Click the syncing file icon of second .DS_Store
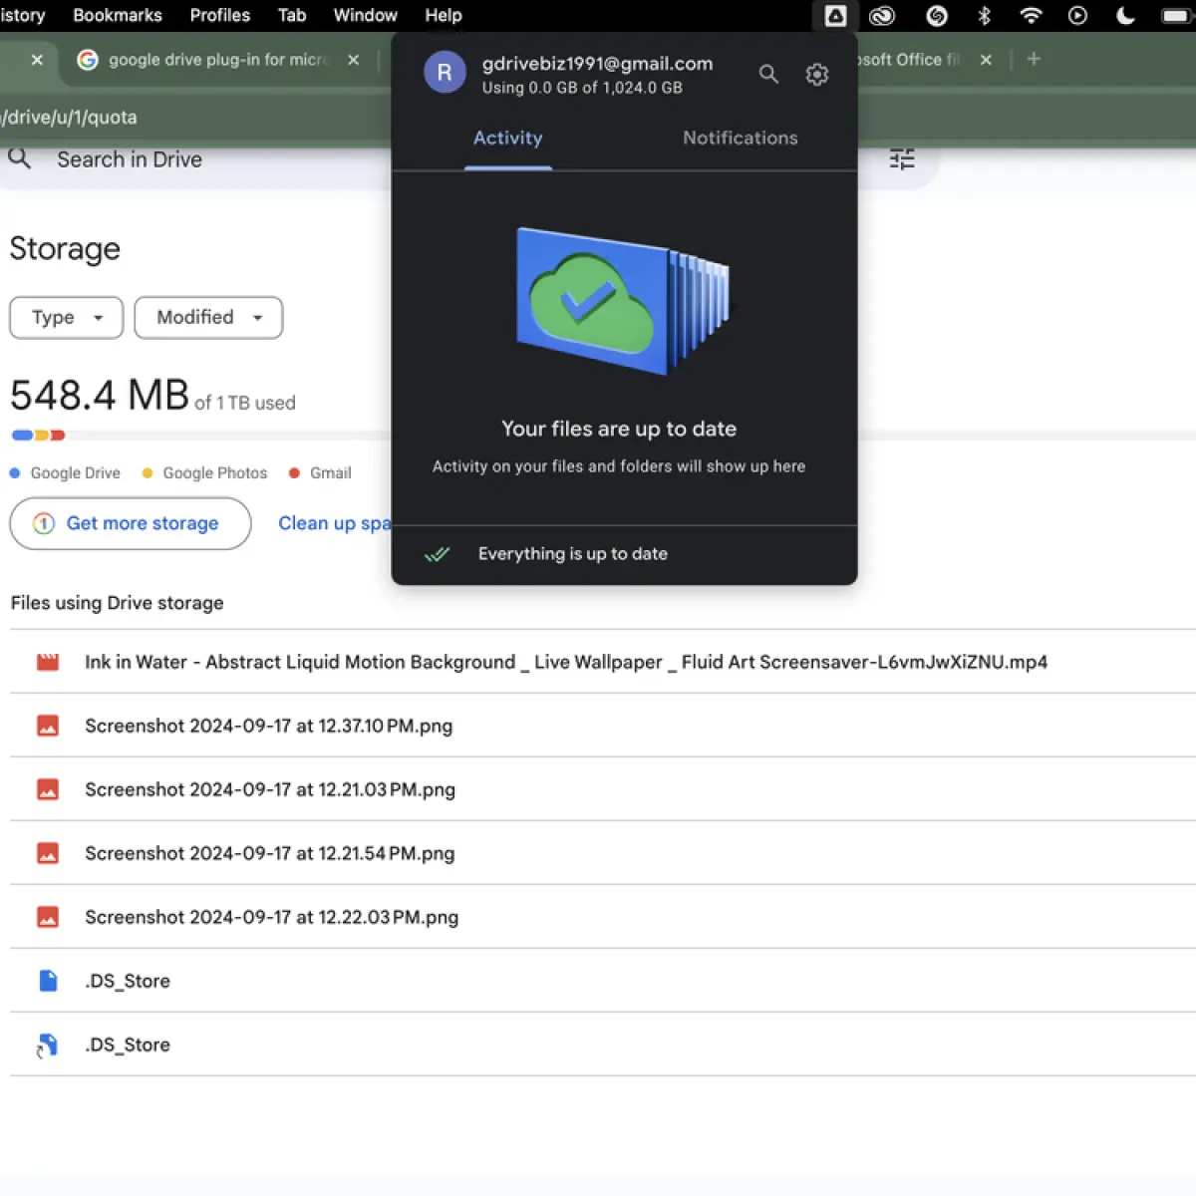This screenshot has height=1196, width=1196. coord(48,1046)
